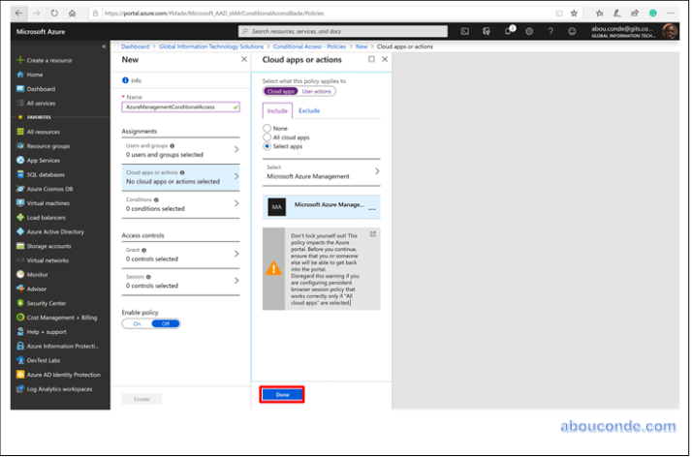
Task: Open the Cloud Shell icon in the top bar
Action: pyautogui.click(x=465, y=31)
